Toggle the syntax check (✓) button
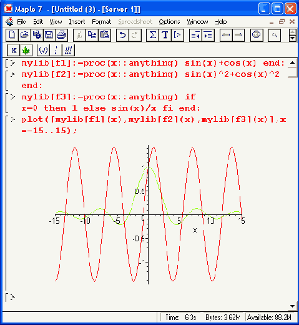This screenshot has height=325, width=299. tap(43, 50)
